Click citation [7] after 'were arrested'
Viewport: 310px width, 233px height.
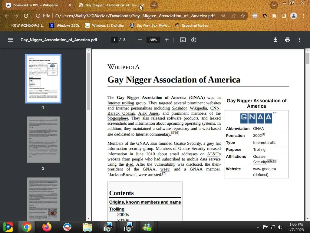[x=164, y=174]
